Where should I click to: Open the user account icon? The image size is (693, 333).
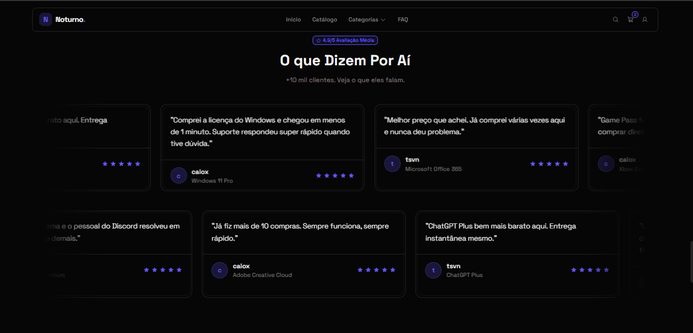[x=645, y=19]
